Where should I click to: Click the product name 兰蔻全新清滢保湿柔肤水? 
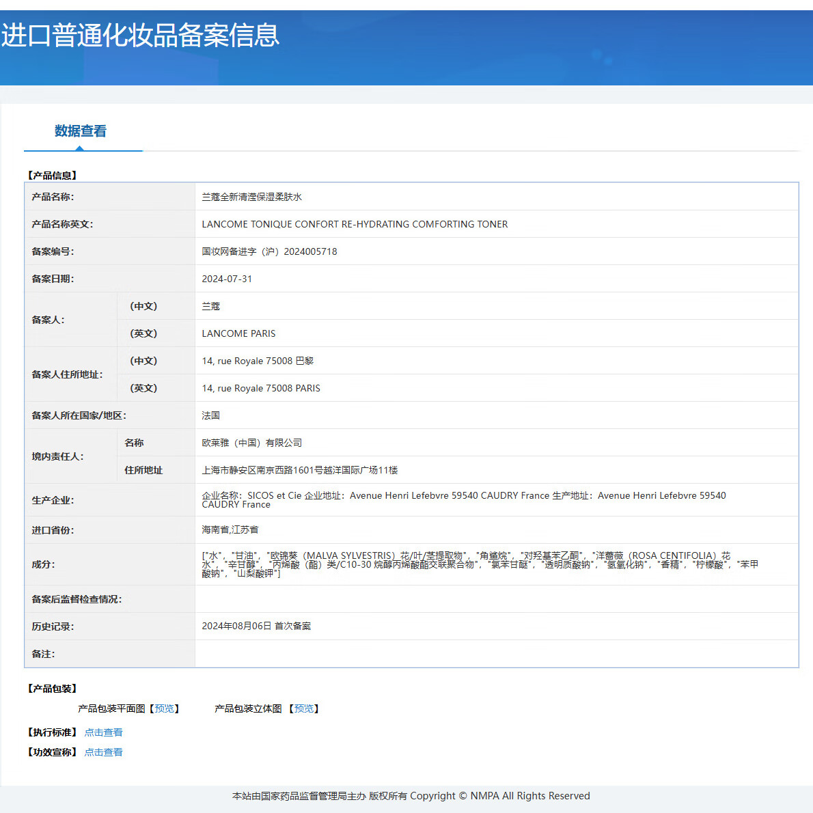tap(251, 197)
